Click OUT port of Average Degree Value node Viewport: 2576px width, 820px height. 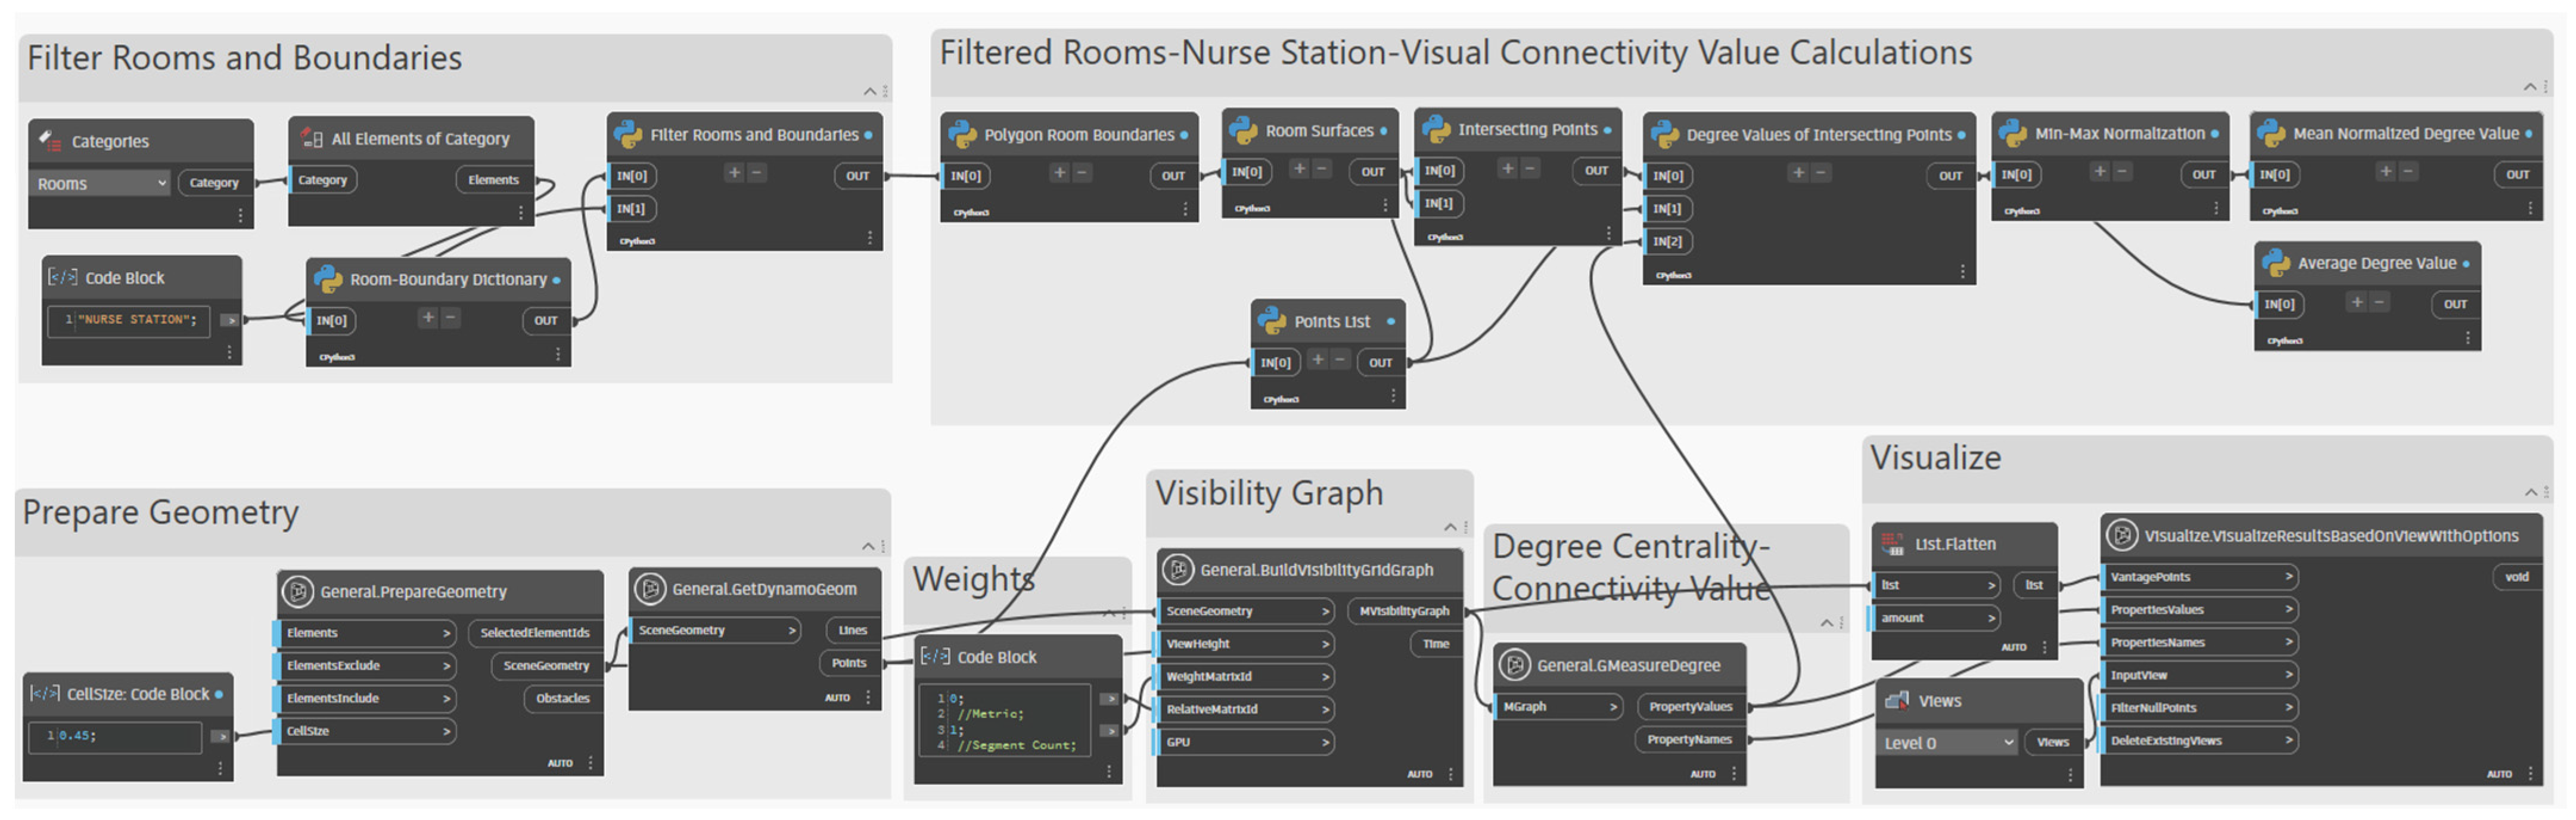(2455, 304)
